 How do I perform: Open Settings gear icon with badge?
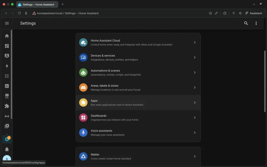click(x=7, y=139)
